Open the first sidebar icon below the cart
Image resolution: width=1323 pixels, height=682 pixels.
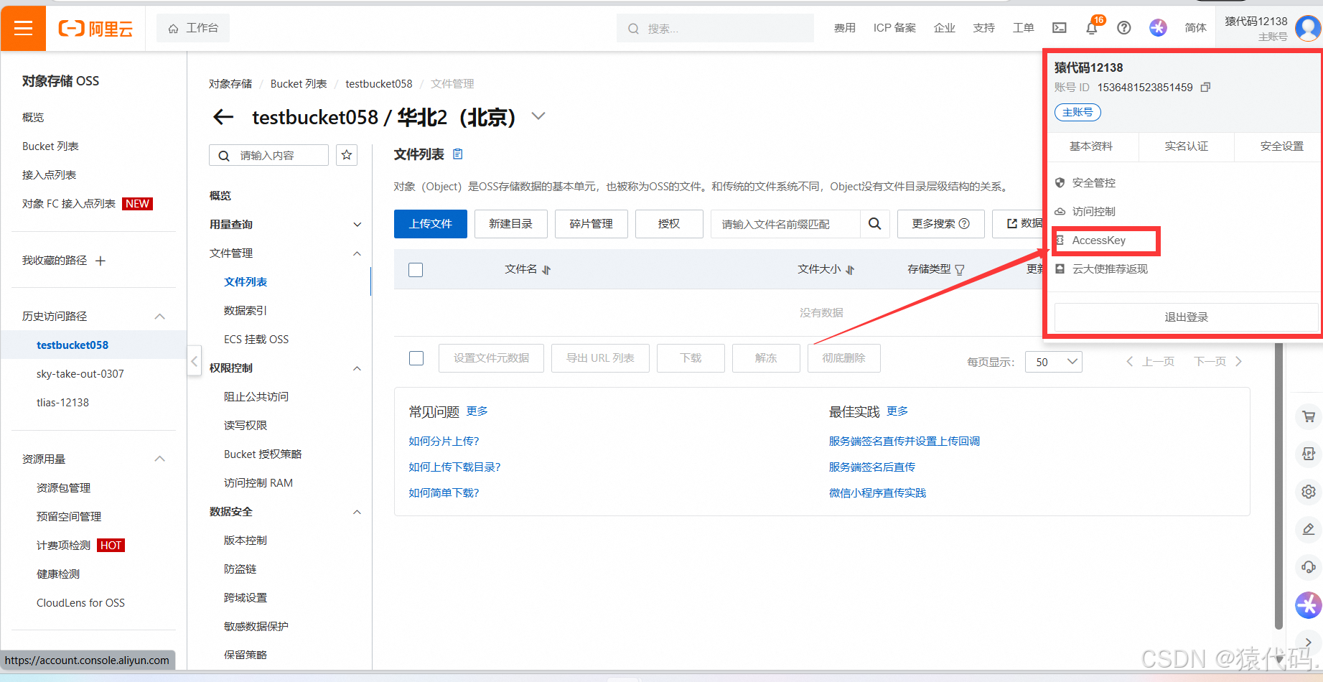1309,454
